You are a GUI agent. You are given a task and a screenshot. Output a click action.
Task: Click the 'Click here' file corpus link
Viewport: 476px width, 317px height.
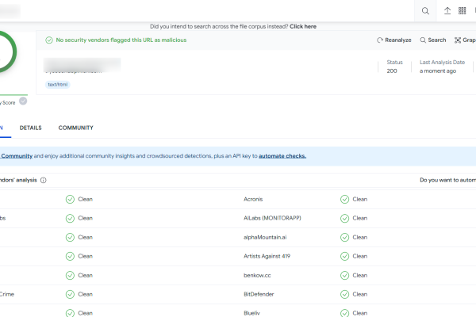(x=303, y=26)
